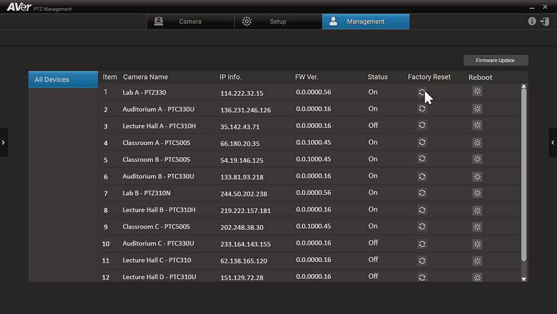Reboot the Lab A - PTZ330 camera
This screenshot has height=314, width=557.
tap(477, 92)
